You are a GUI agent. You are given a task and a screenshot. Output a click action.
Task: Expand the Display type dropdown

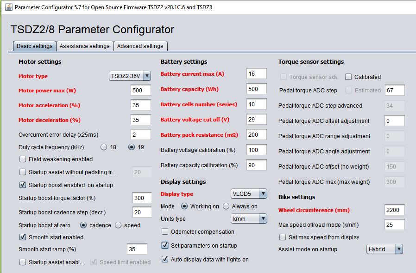pos(249,194)
